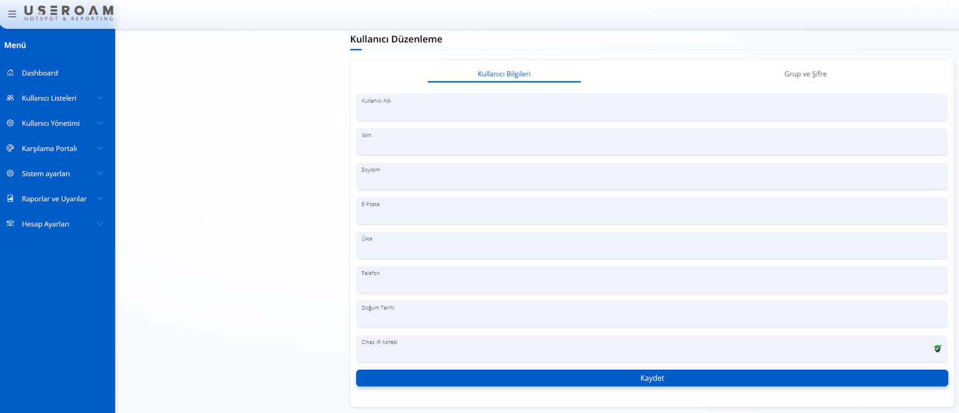Viewport: 959px width, 413px height.
Task: Click the green shield icon in IP field
Action: (937, 349)
